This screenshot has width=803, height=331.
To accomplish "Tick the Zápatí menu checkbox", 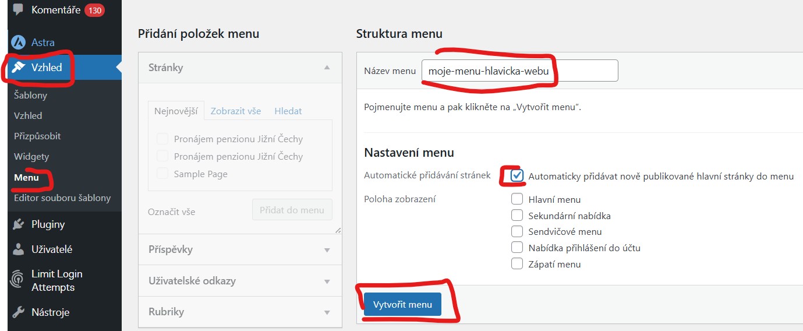I will pyautogui.click(x=517, y=264).
